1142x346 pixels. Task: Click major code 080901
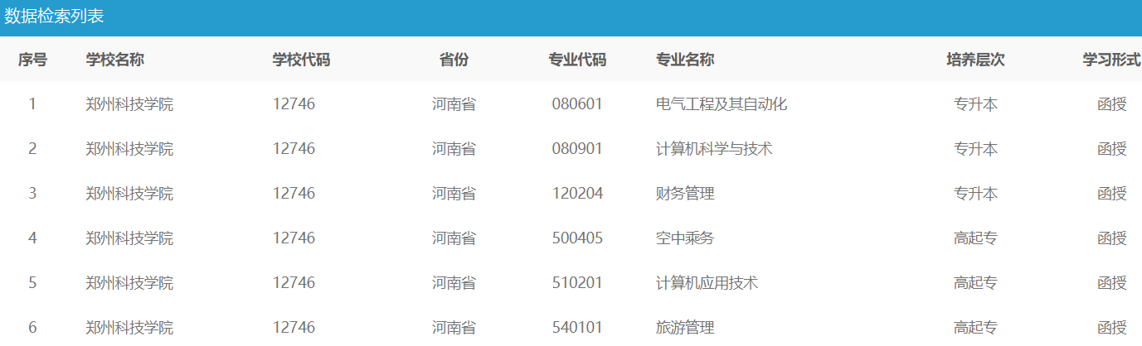coord(577,149)
